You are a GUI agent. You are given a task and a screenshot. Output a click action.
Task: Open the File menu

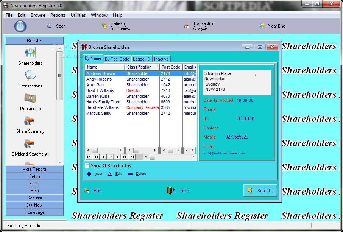click(x=9, y=15)
